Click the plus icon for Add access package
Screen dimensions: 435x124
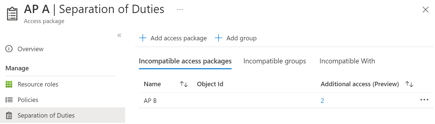(143, 38)
